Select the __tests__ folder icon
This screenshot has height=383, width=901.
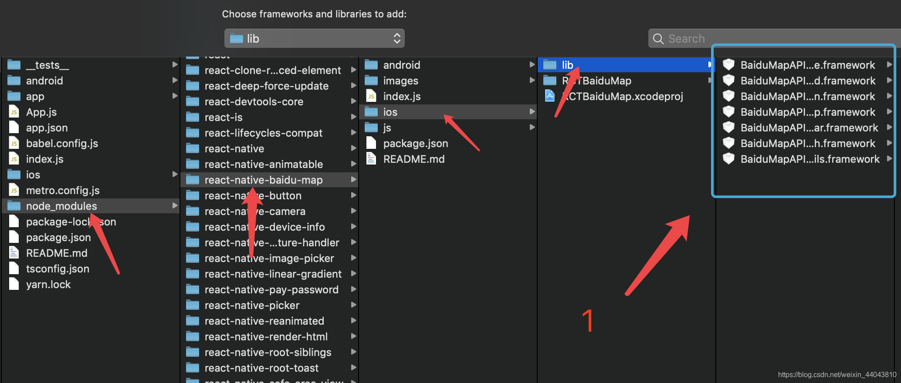tap(14, 65)
